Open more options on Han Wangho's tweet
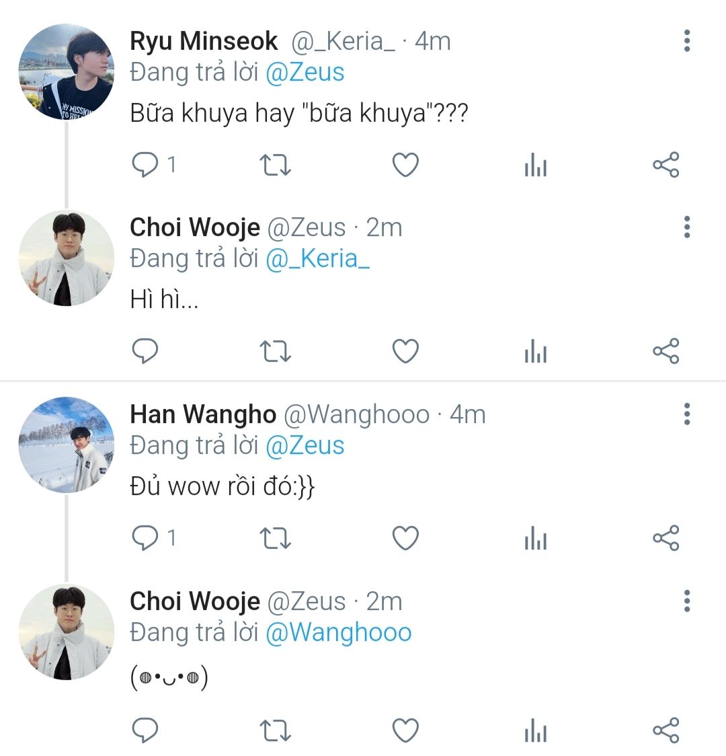Screen dimensions: 726x756 pyautogui.click(x=686, y=414)
